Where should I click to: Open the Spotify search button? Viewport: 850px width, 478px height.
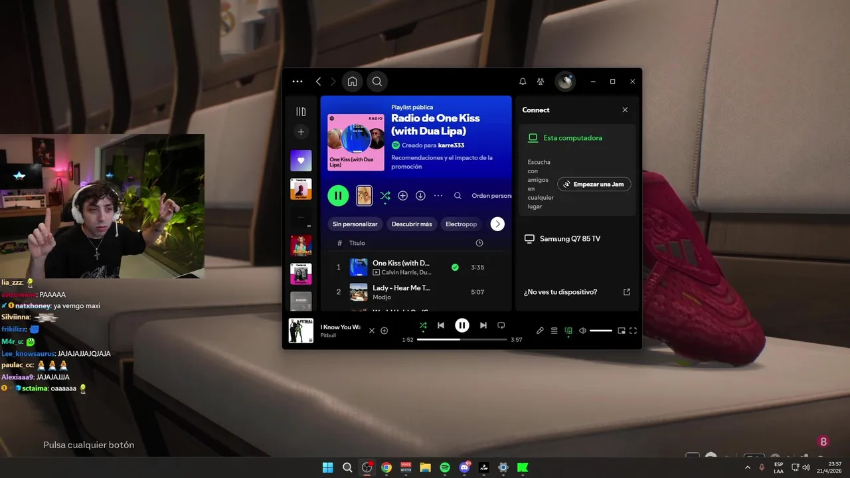coord(377,82)
